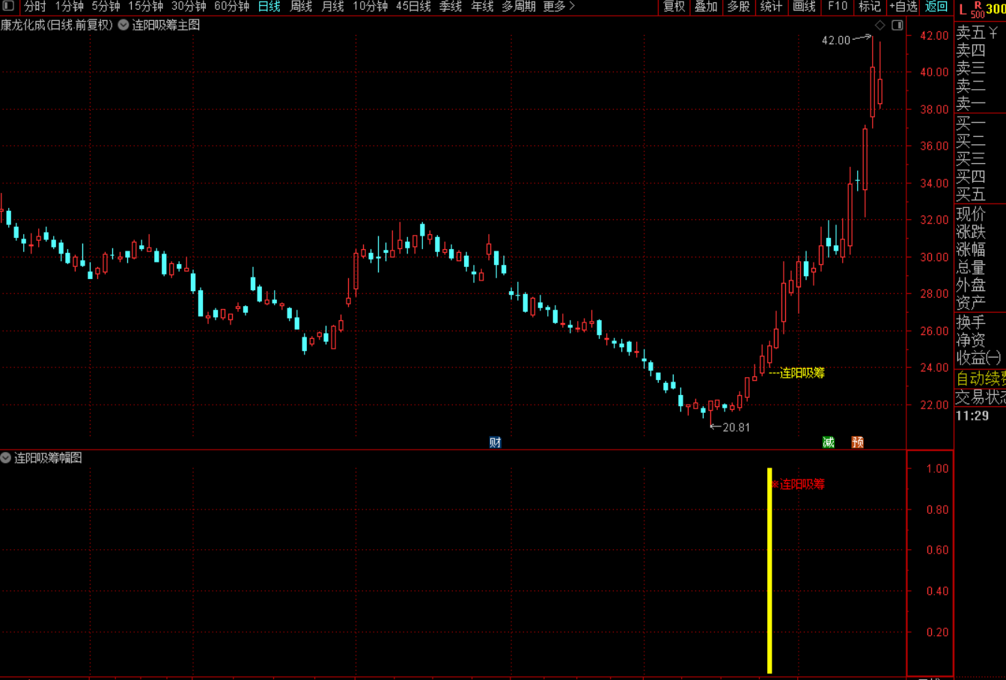Open the 更多 periods dropdown
The height and width of the screenshot is (680, 1006).
(x=559, y=6)
